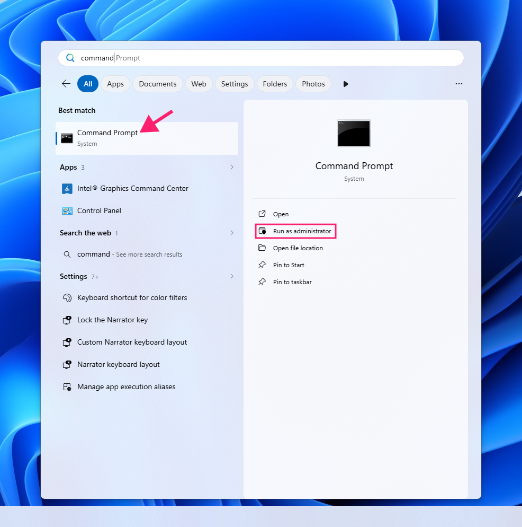The image size is (522, 527).
Task: Click the shield Run as administrator icon
Action: [x=262, y=231]
